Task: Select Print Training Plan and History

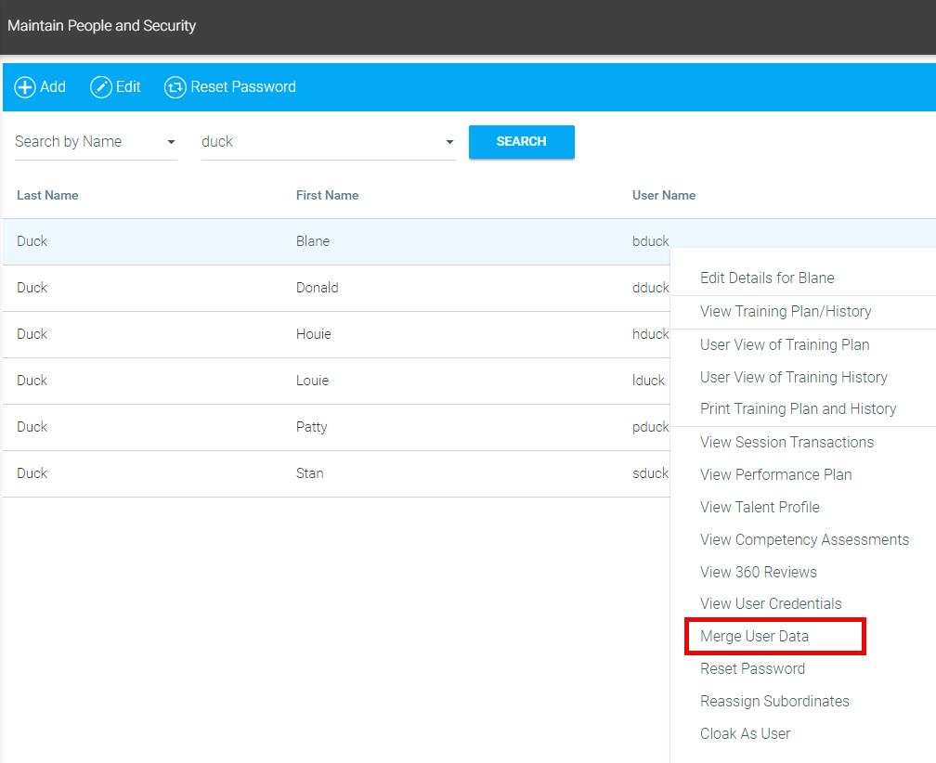Action: coord(798,408)
